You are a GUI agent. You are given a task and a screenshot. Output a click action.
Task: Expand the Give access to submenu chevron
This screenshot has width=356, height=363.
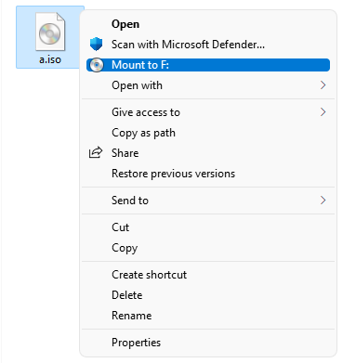click(323, 112)
